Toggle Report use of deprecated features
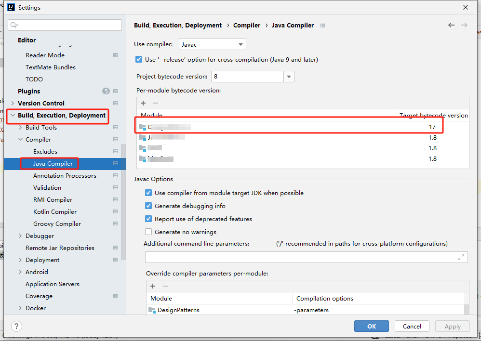The height and width of the screenshot is (341, 481). [148, 219]
